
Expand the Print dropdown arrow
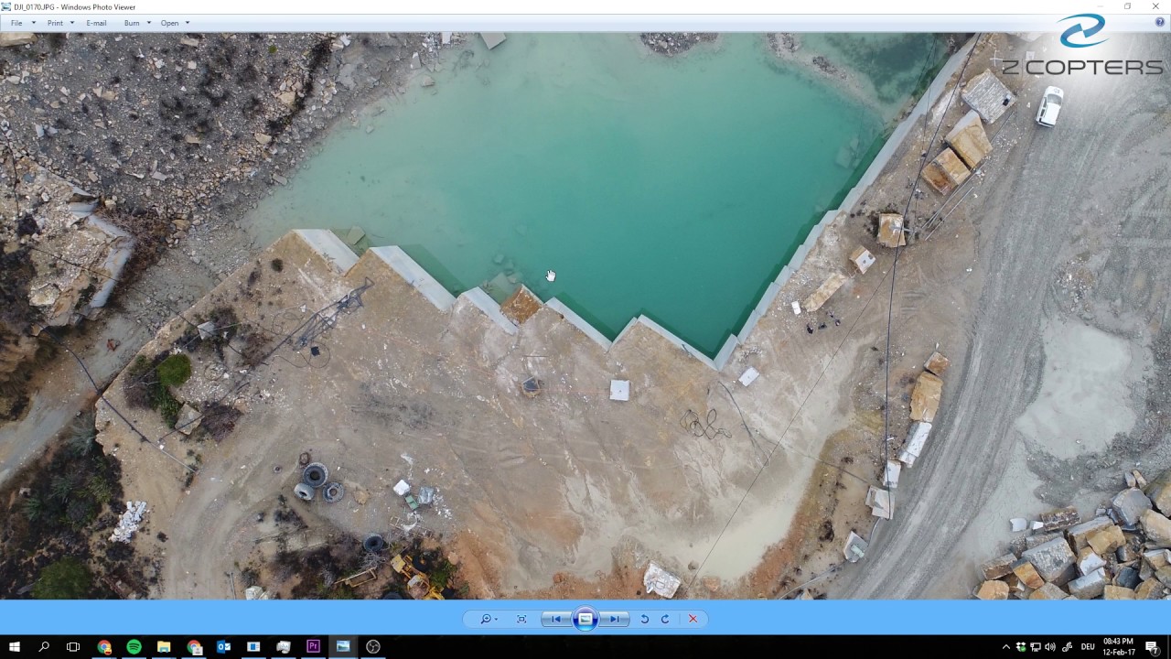click(x=72, y=23)
